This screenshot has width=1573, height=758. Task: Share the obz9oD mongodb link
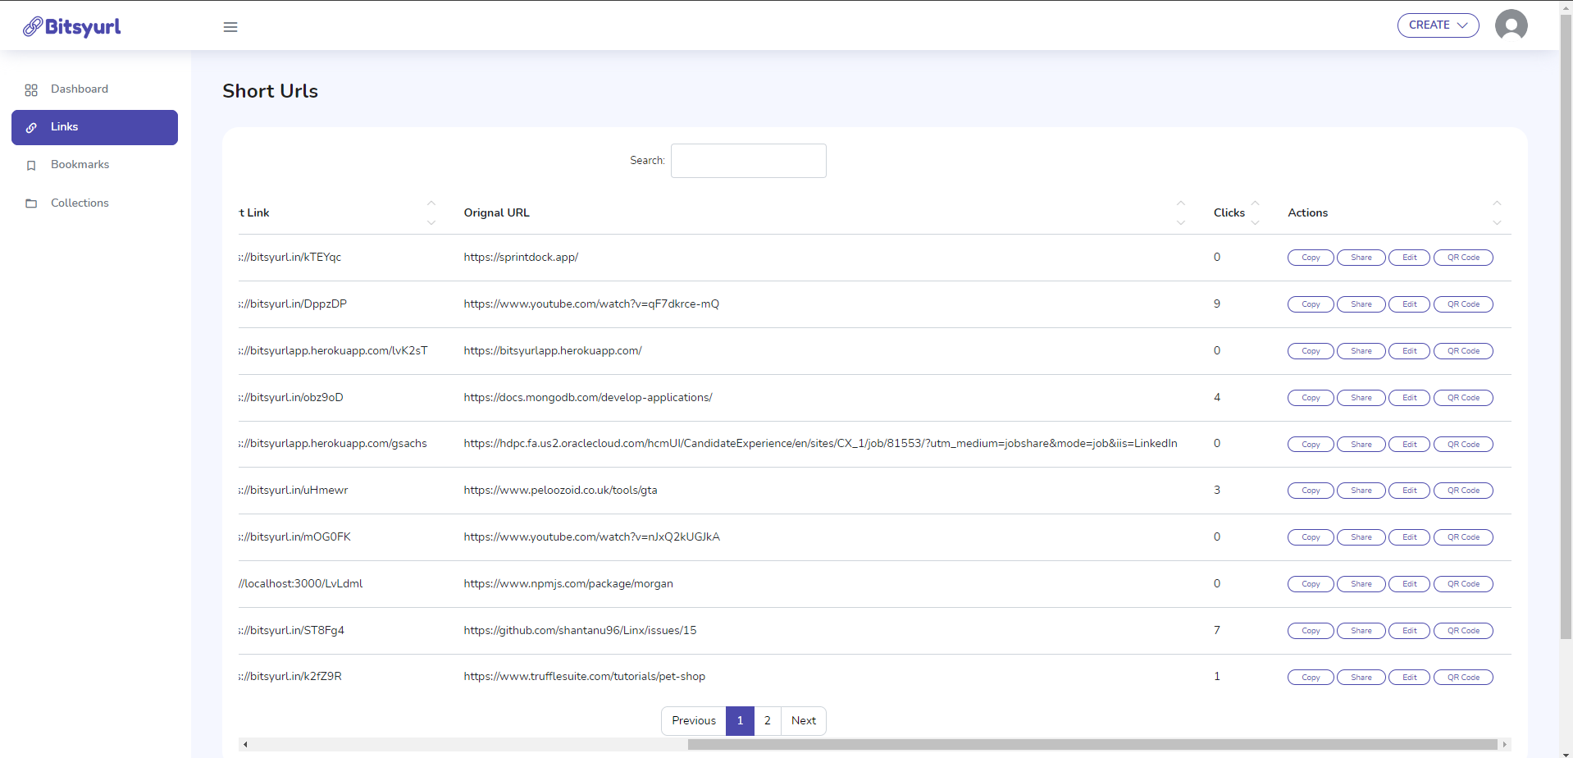coord(1361,398)
